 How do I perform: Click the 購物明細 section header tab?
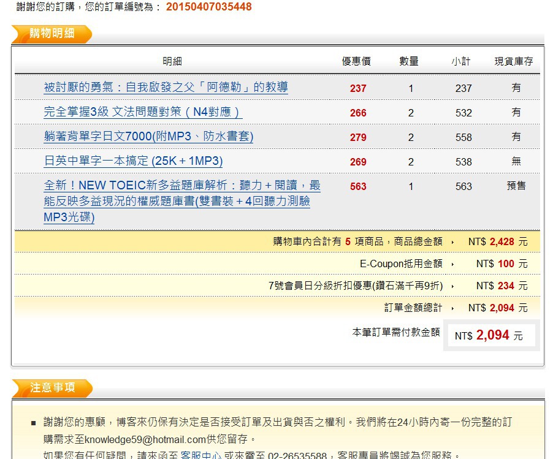point(52,34)
